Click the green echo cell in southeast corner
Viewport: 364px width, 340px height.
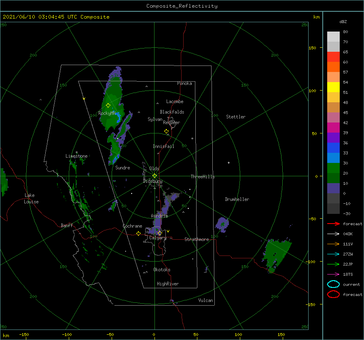point(276,255)
